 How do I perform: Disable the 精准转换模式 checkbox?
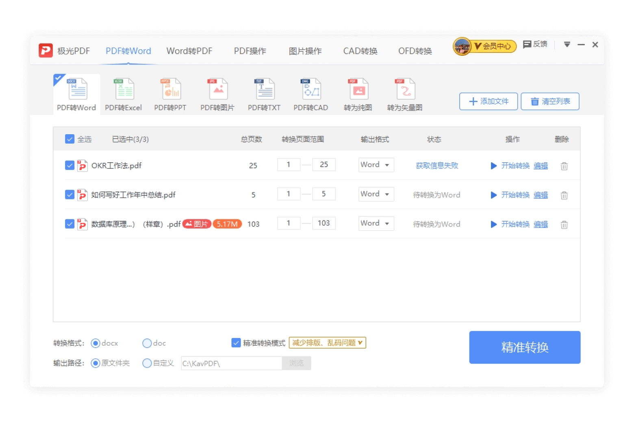(236, 343)
